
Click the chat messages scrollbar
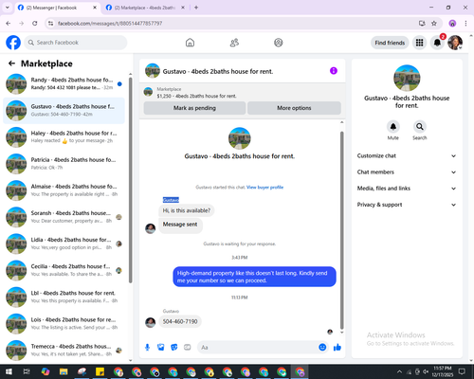point(341,230)
